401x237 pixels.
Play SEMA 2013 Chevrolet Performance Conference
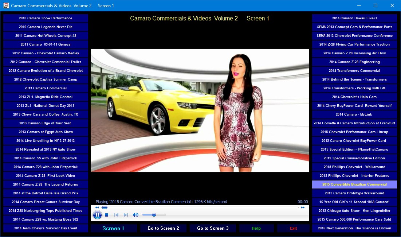click(354, 36)
